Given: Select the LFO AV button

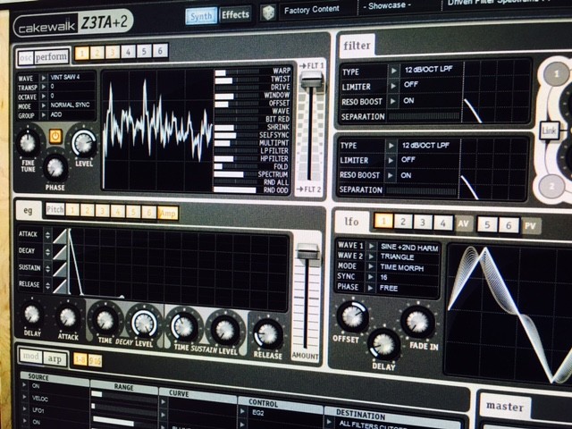Looking at the screenshot, I should tap(464, 223).
